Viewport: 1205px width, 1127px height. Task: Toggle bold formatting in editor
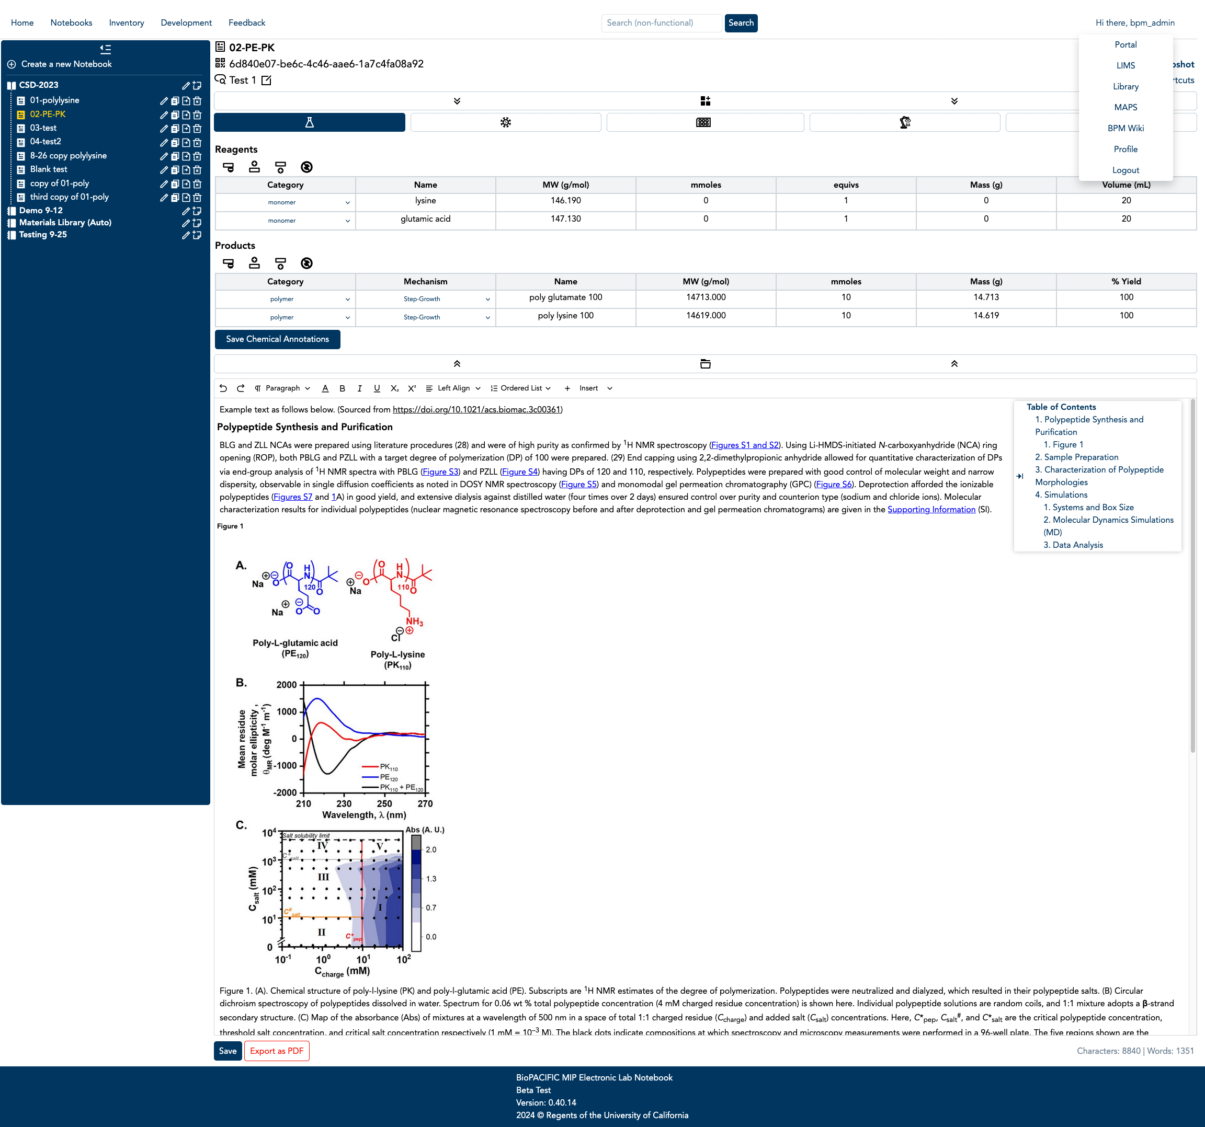tap(342, 388)
